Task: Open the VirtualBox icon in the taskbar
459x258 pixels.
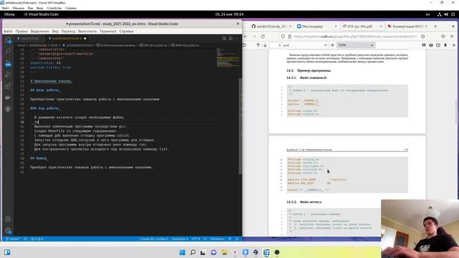Action: (256, 252)
